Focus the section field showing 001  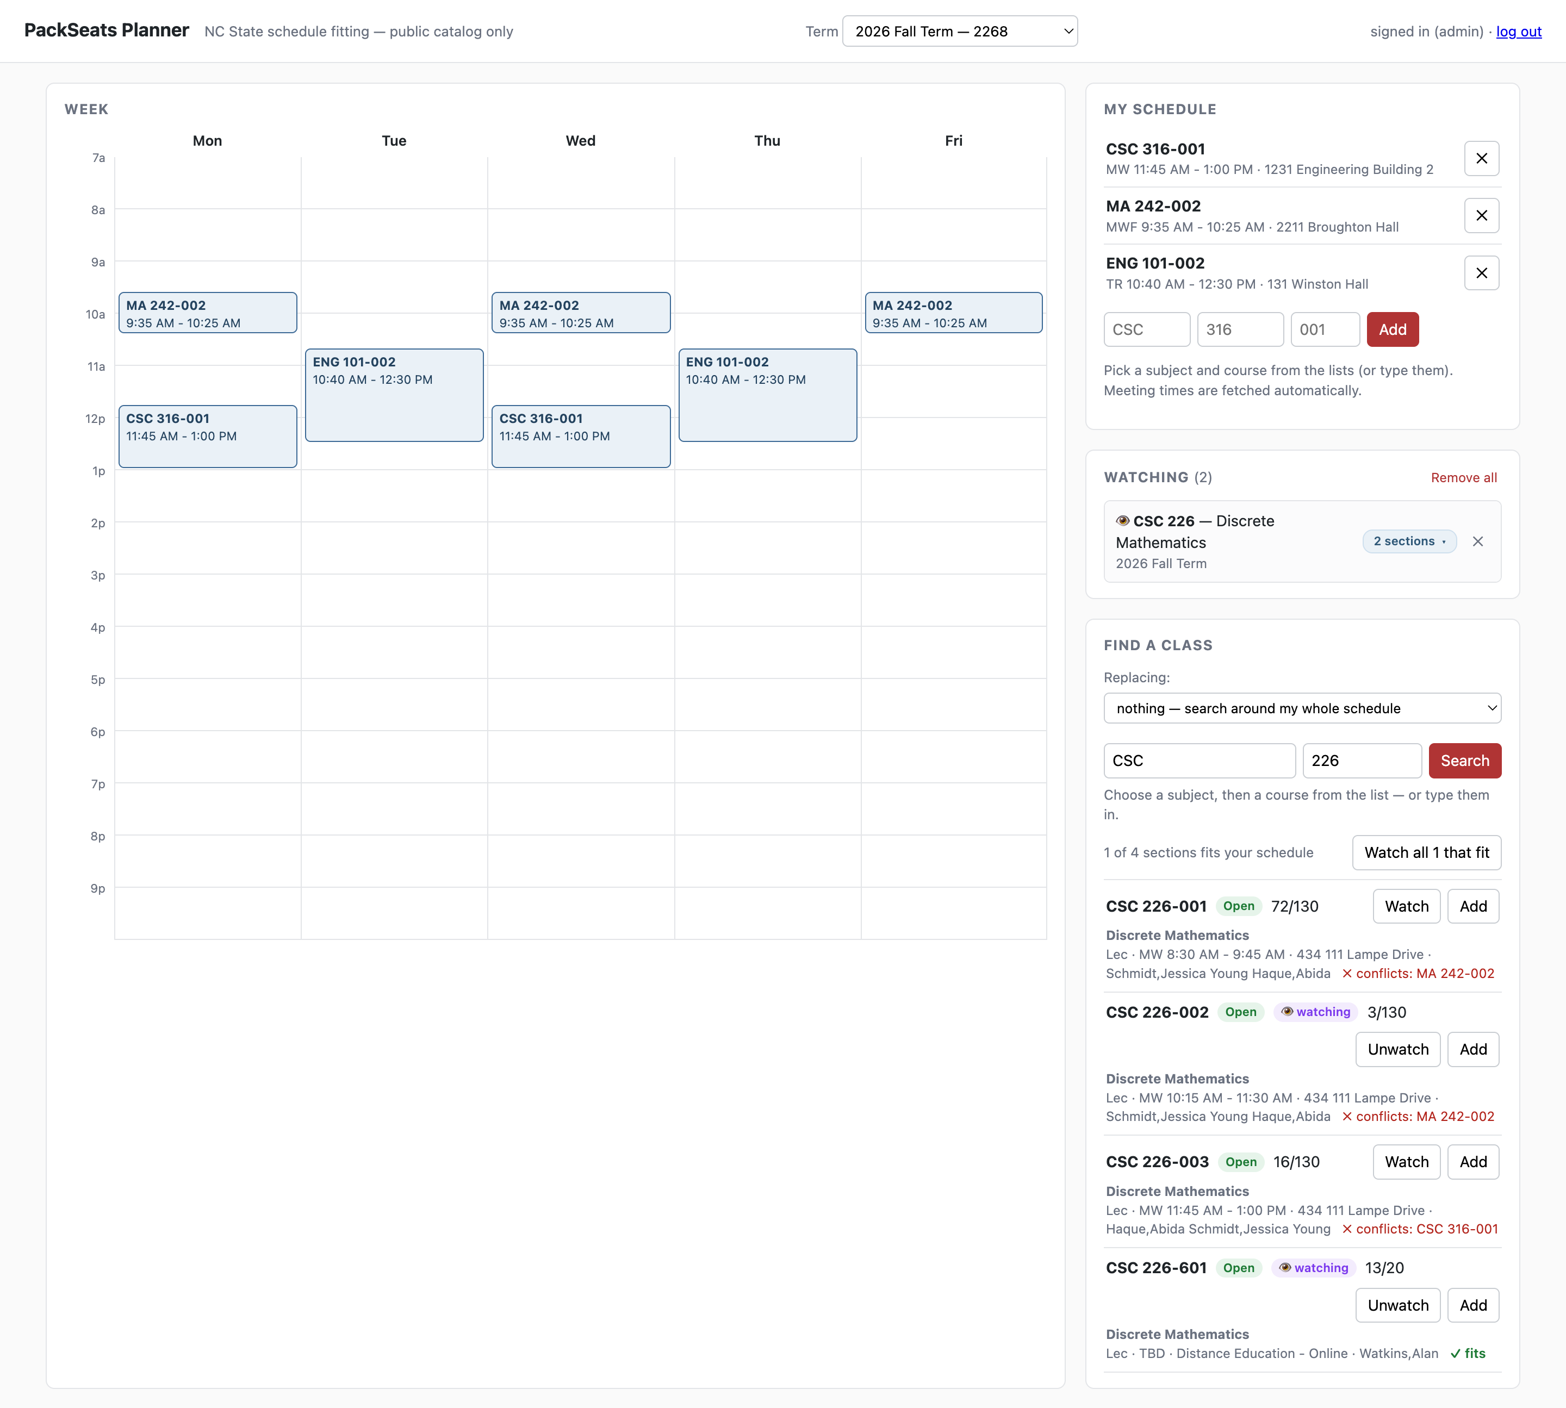[1325, 329]
